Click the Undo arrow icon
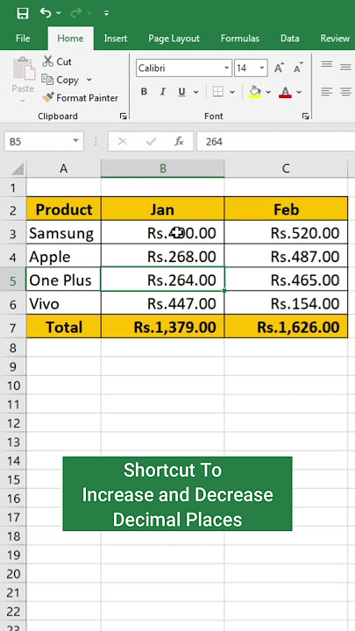355x631 pixels. [46, 13]
